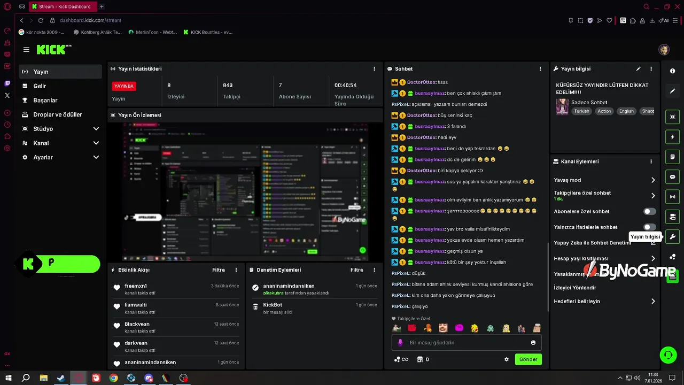Viewport: 684px width, 385px height.
Task: Open Chrome from the Windows taskbar
Action: [x=113, y=378]
